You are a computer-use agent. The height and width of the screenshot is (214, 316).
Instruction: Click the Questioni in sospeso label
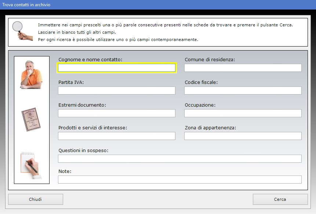coord(83,151)
